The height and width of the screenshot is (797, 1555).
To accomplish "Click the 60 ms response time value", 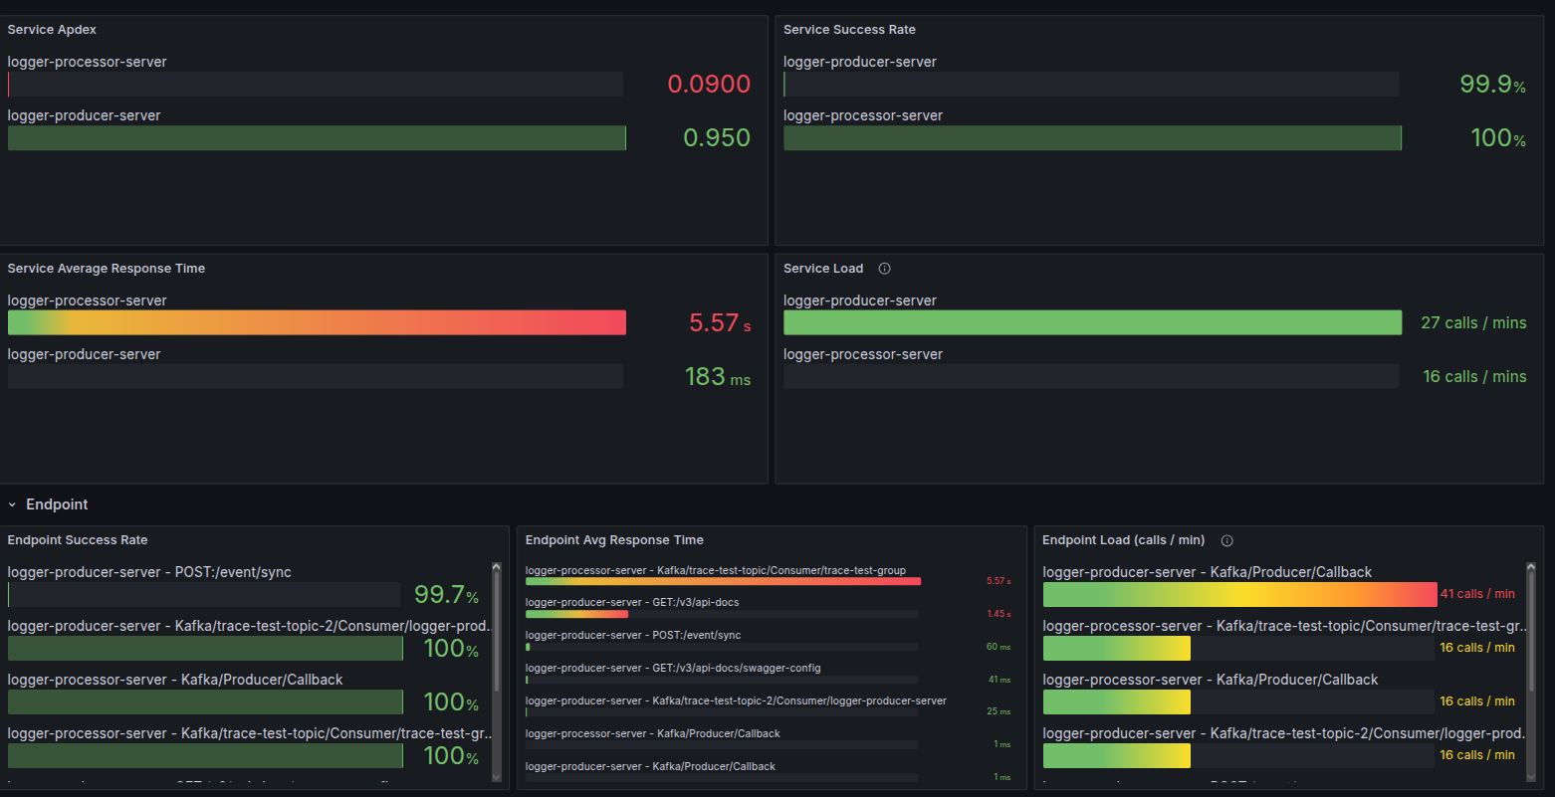I will click(999, 647).
